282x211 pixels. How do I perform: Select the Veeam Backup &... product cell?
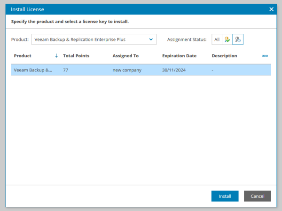[x=33, y=70]
